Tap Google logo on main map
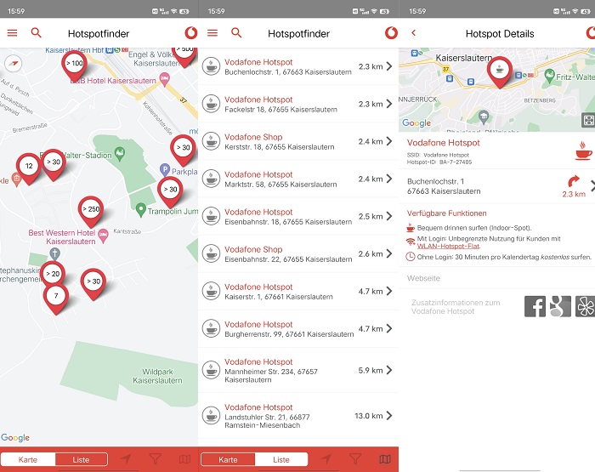The image size is (595, 472). 15,437
